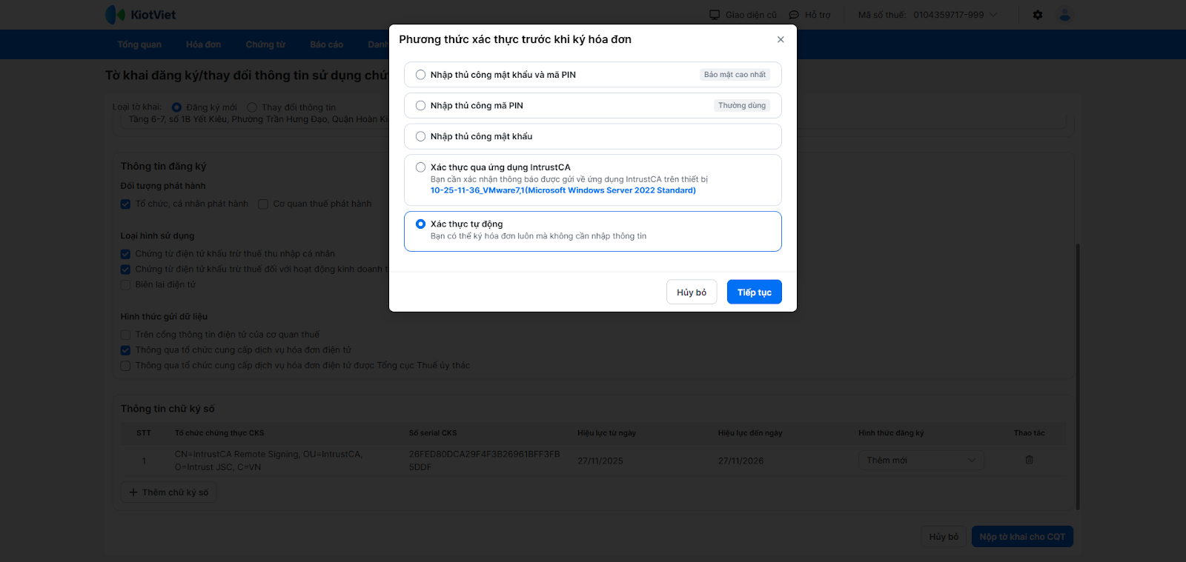Choose Xác thực qua ứng dụng IntrustCA
This screenshot has height=562, width=1186.
click(x=421, y=167)
